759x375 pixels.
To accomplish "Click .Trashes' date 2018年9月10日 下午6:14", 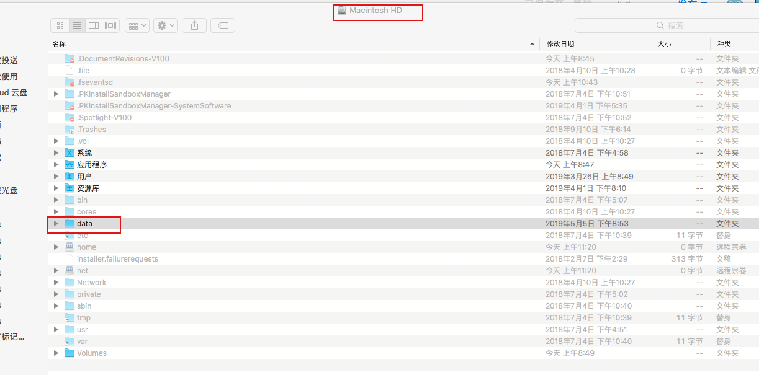I will click(588, 130).
